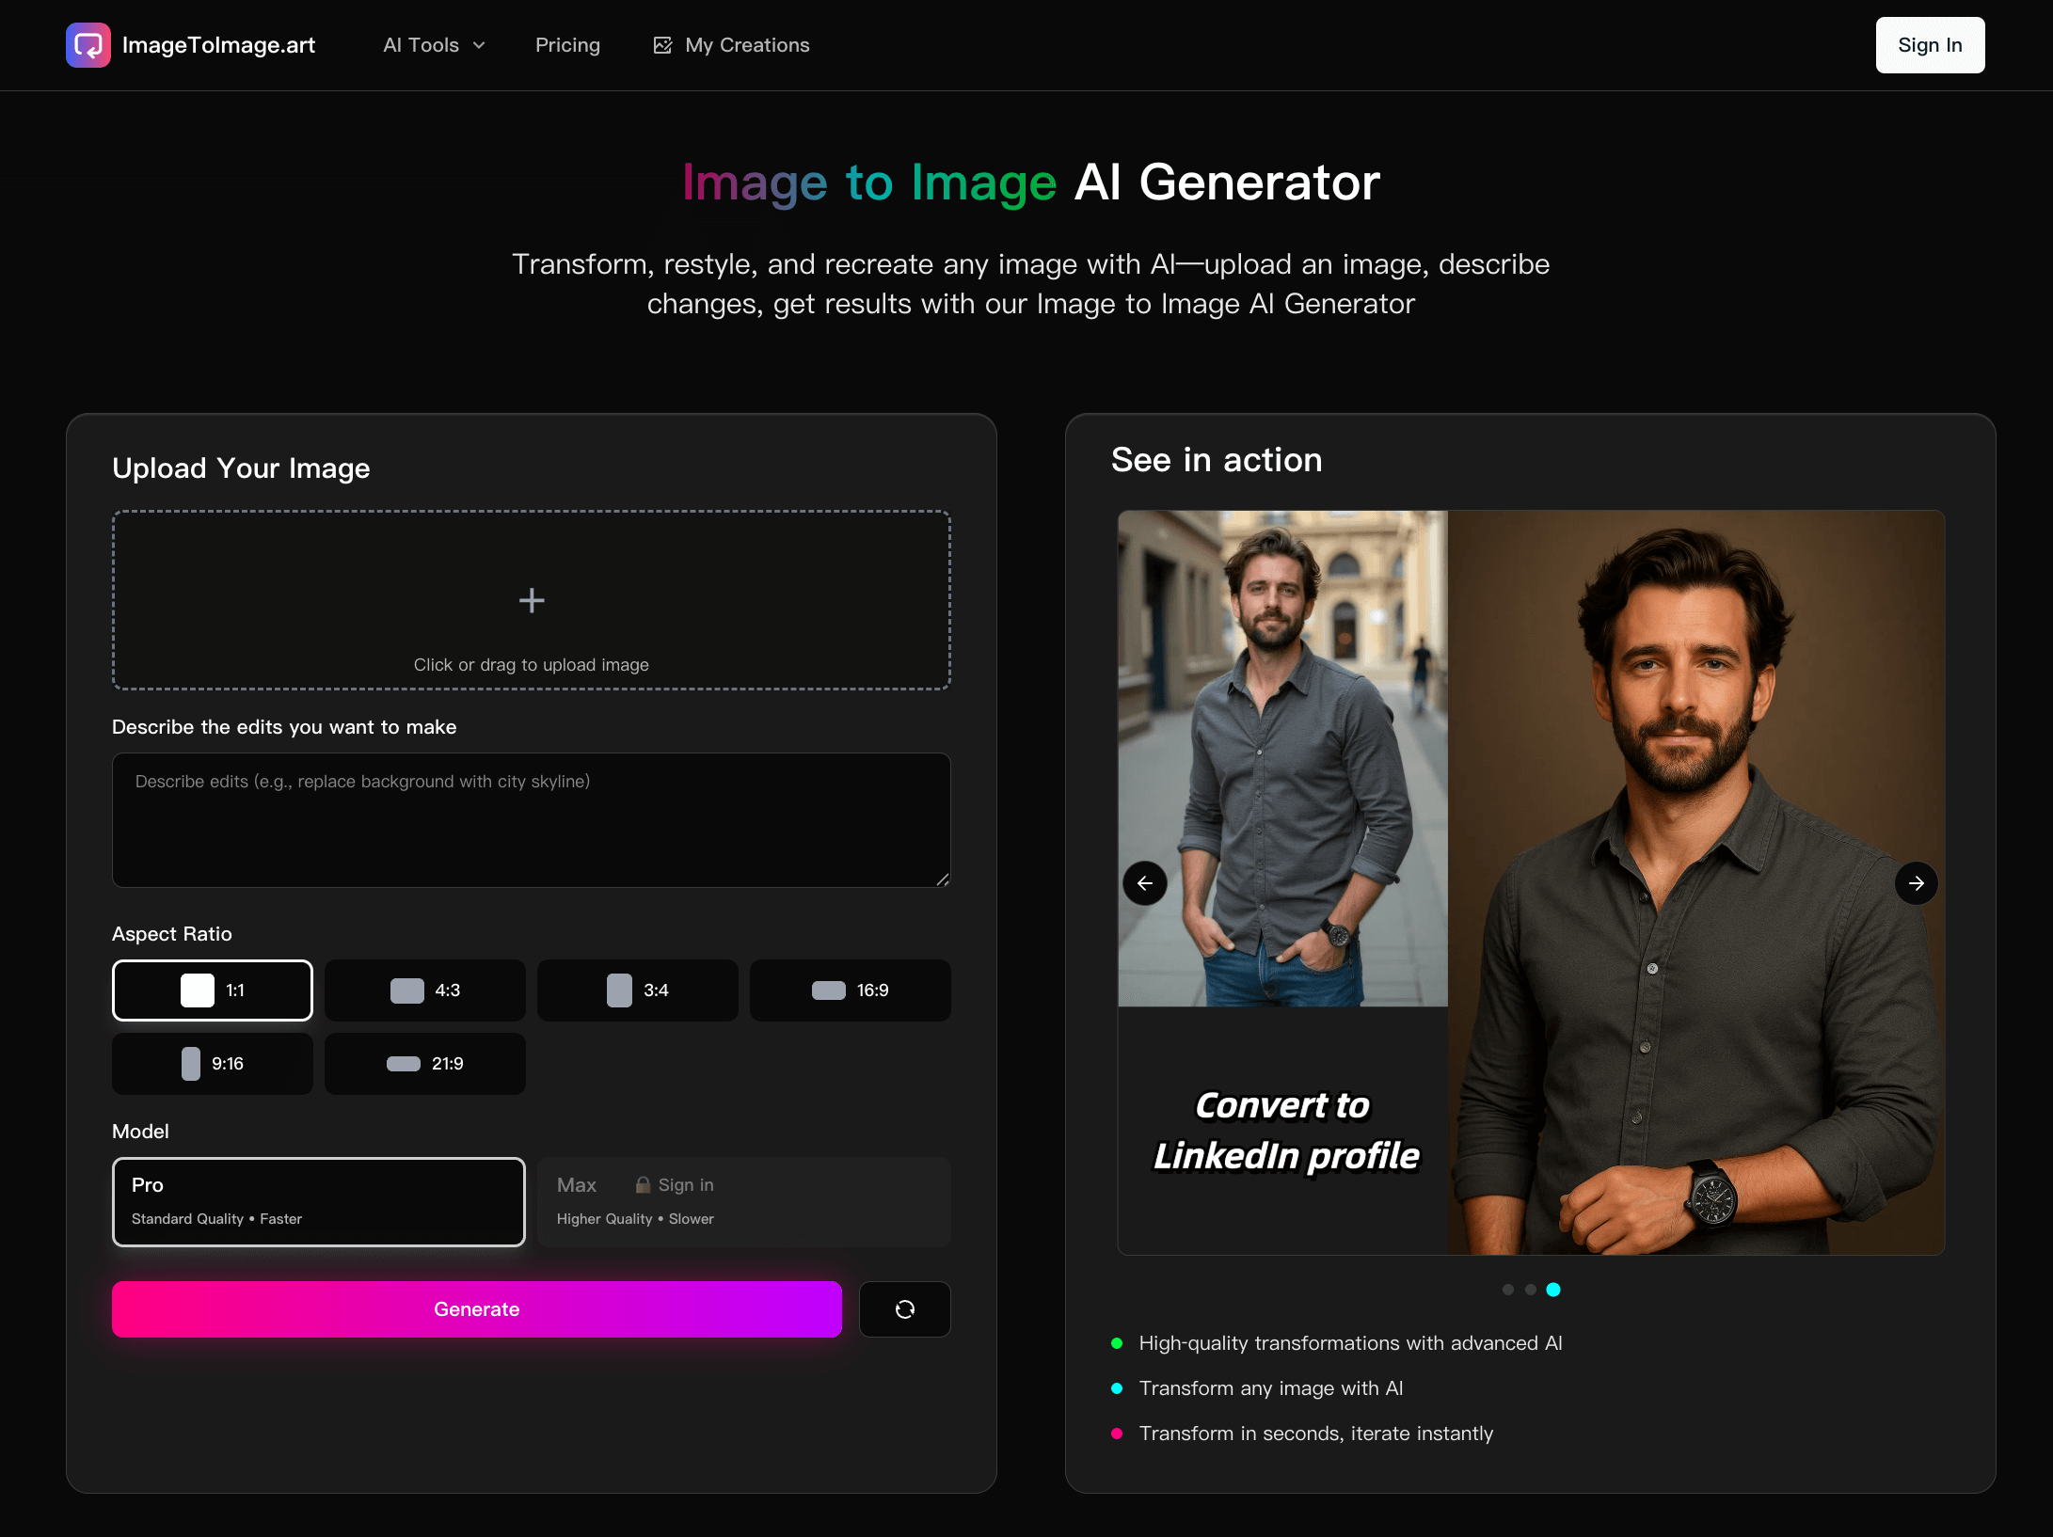Show next example with right arrow
The height and width of the screenshot is (1537, 2053).
click(x=1917, y=883)
